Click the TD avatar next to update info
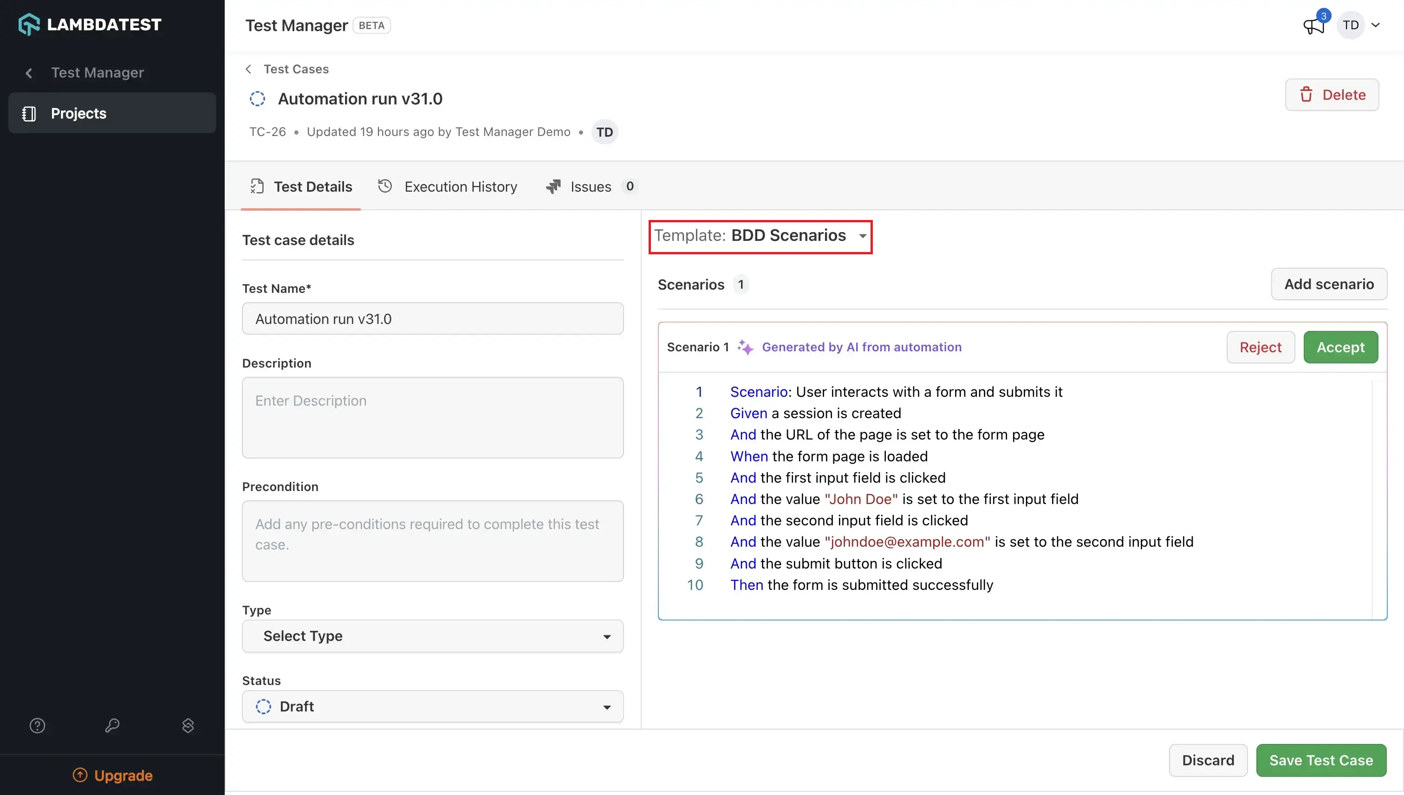This screenshot has height=795, width=1404. pyautogui.click(x=604, y=132)
